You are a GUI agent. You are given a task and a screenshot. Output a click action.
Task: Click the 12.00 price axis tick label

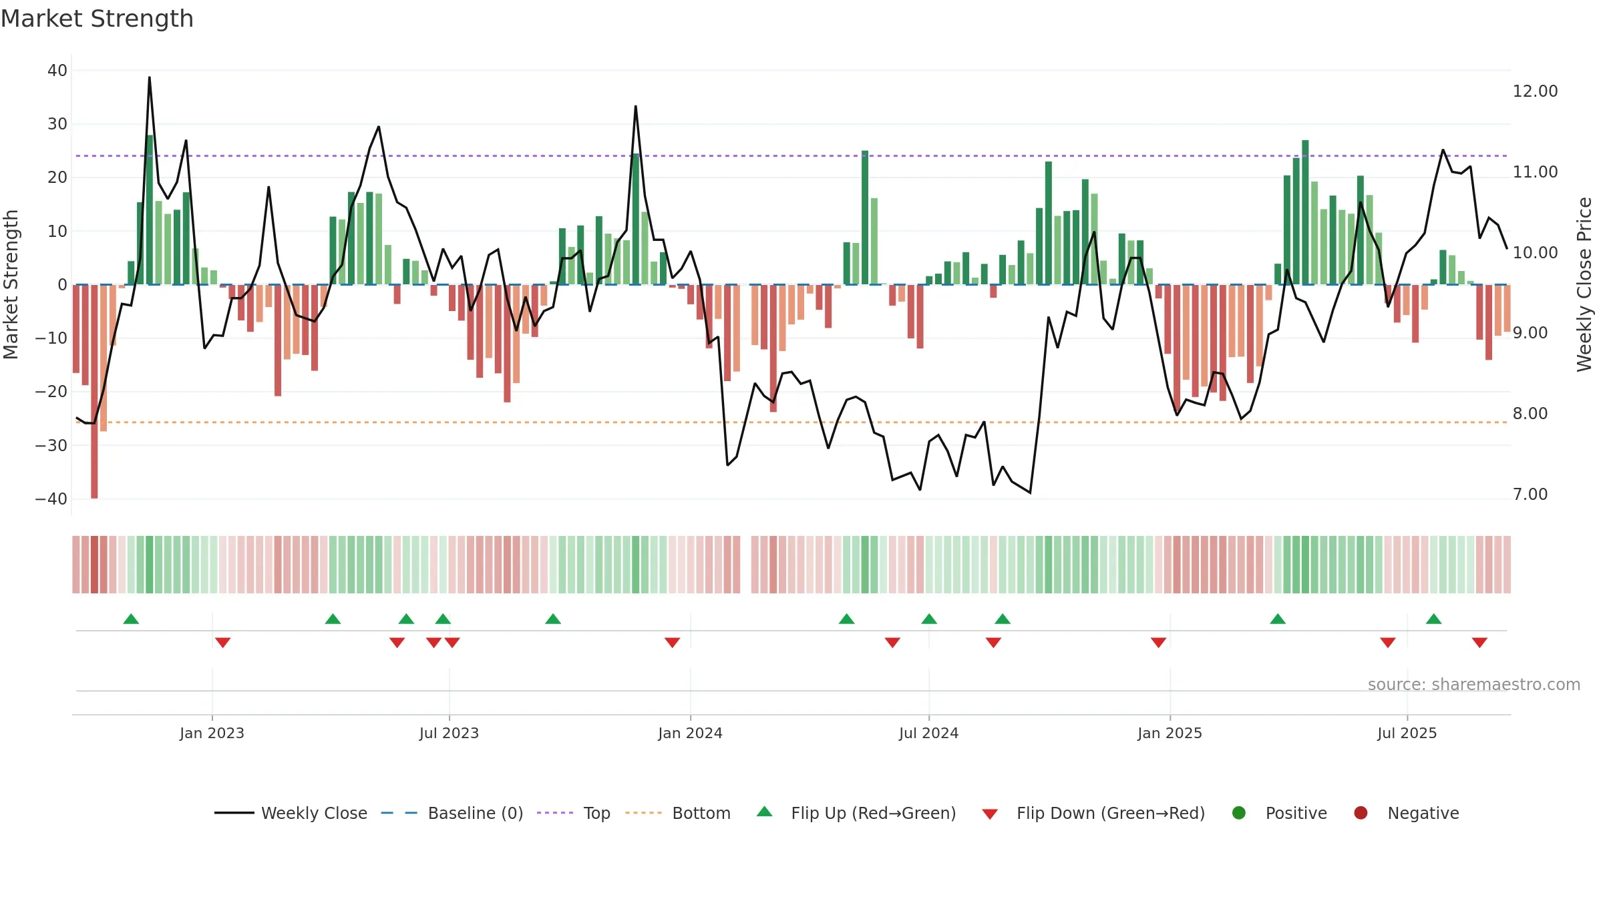coord(1535,91)
